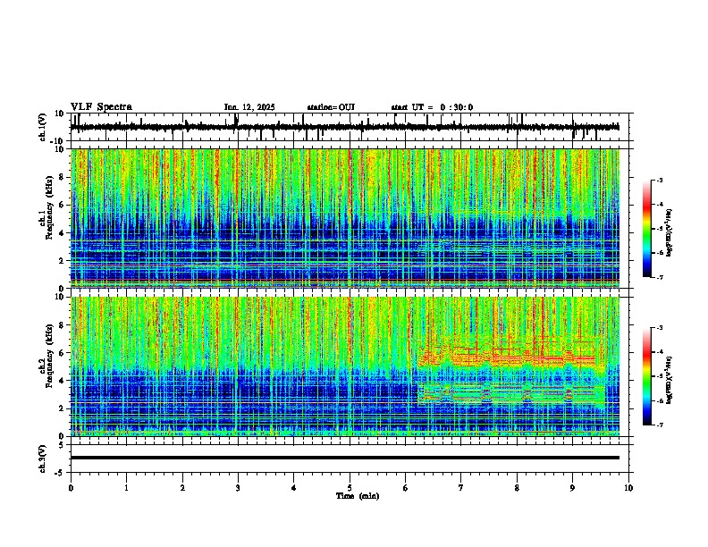Click the ch.1 spectrogram color bar
708x547 pixels.
tap(647, 229)
